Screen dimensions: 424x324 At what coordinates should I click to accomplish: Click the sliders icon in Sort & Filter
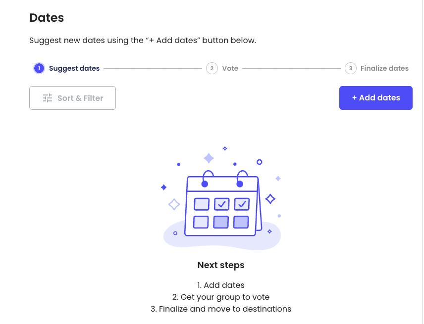pyautogui.click(x=48, y=98)
